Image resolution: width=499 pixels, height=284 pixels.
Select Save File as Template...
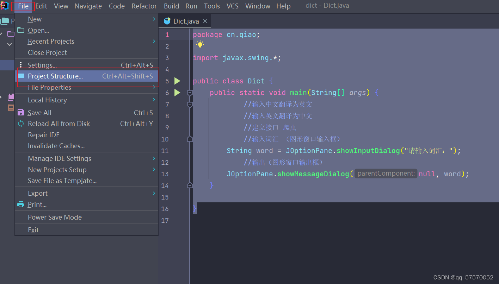86,181
